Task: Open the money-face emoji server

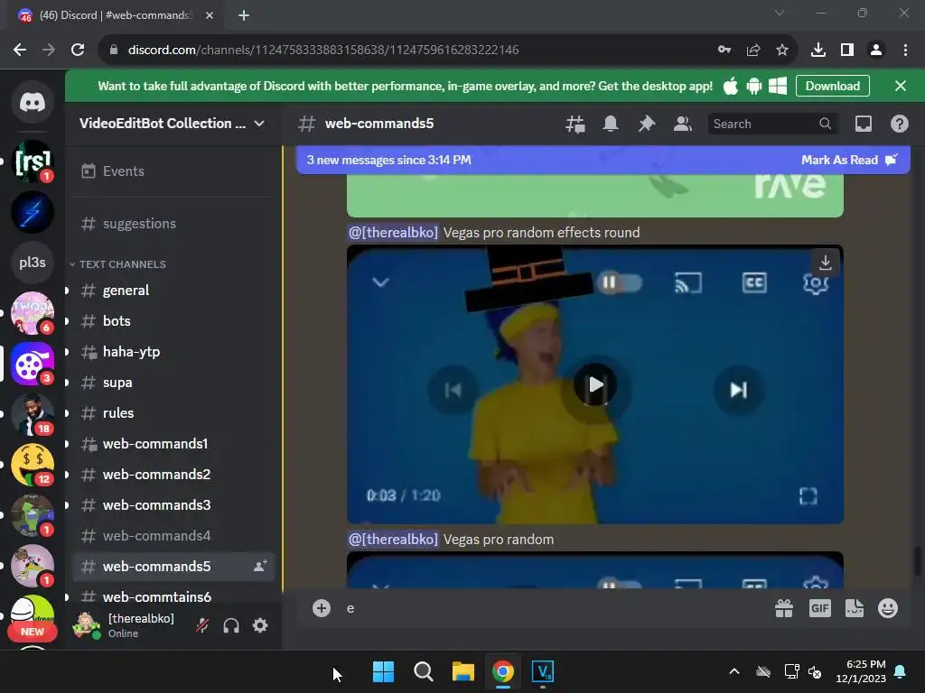Action: (33, 466)
